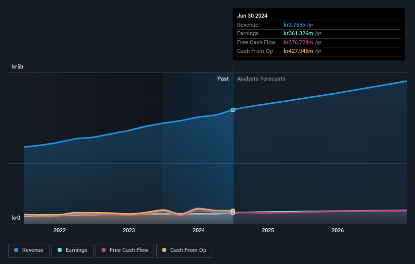
Task: Click the kr3.765b revenue value in tooltip
Action: [294, 25]
